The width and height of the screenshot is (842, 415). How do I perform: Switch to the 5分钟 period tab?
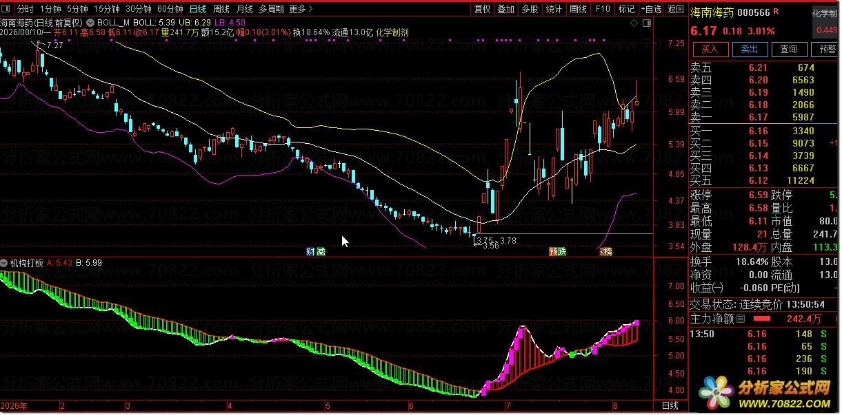79,9
